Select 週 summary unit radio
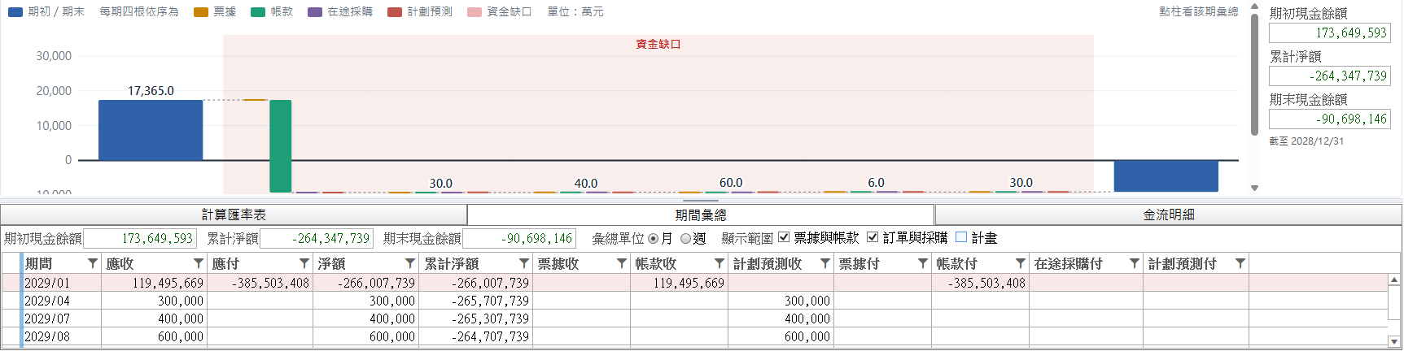This screenshot has width=1404, height=351. pyautogui.click(x=686, y=238)
